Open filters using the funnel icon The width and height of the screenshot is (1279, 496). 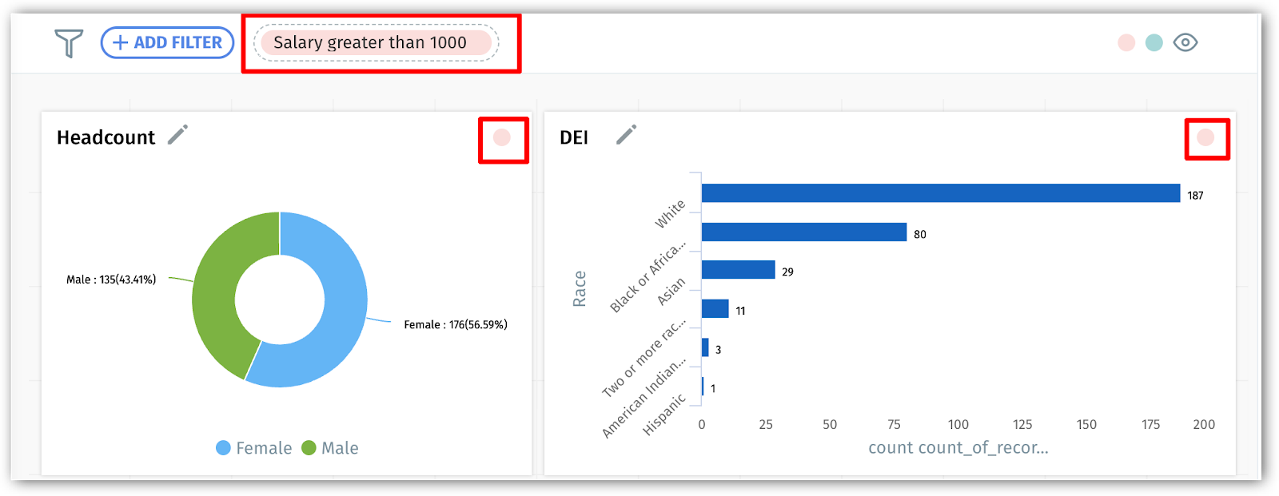(67, 42)
